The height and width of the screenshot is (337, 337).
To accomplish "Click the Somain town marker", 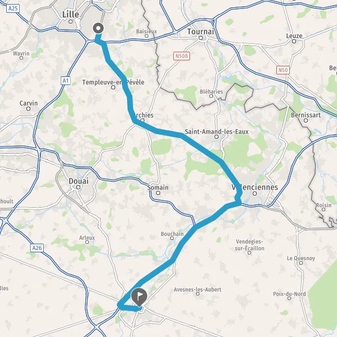I will [x=158, y=193].
